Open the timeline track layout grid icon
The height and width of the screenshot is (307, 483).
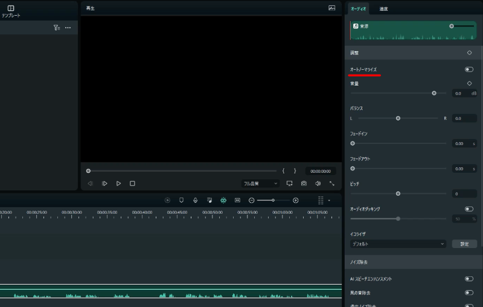click(x=321, y=200)
